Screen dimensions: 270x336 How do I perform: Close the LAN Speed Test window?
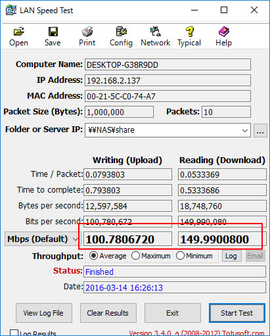pyautogui.click(x=254, y=10)
